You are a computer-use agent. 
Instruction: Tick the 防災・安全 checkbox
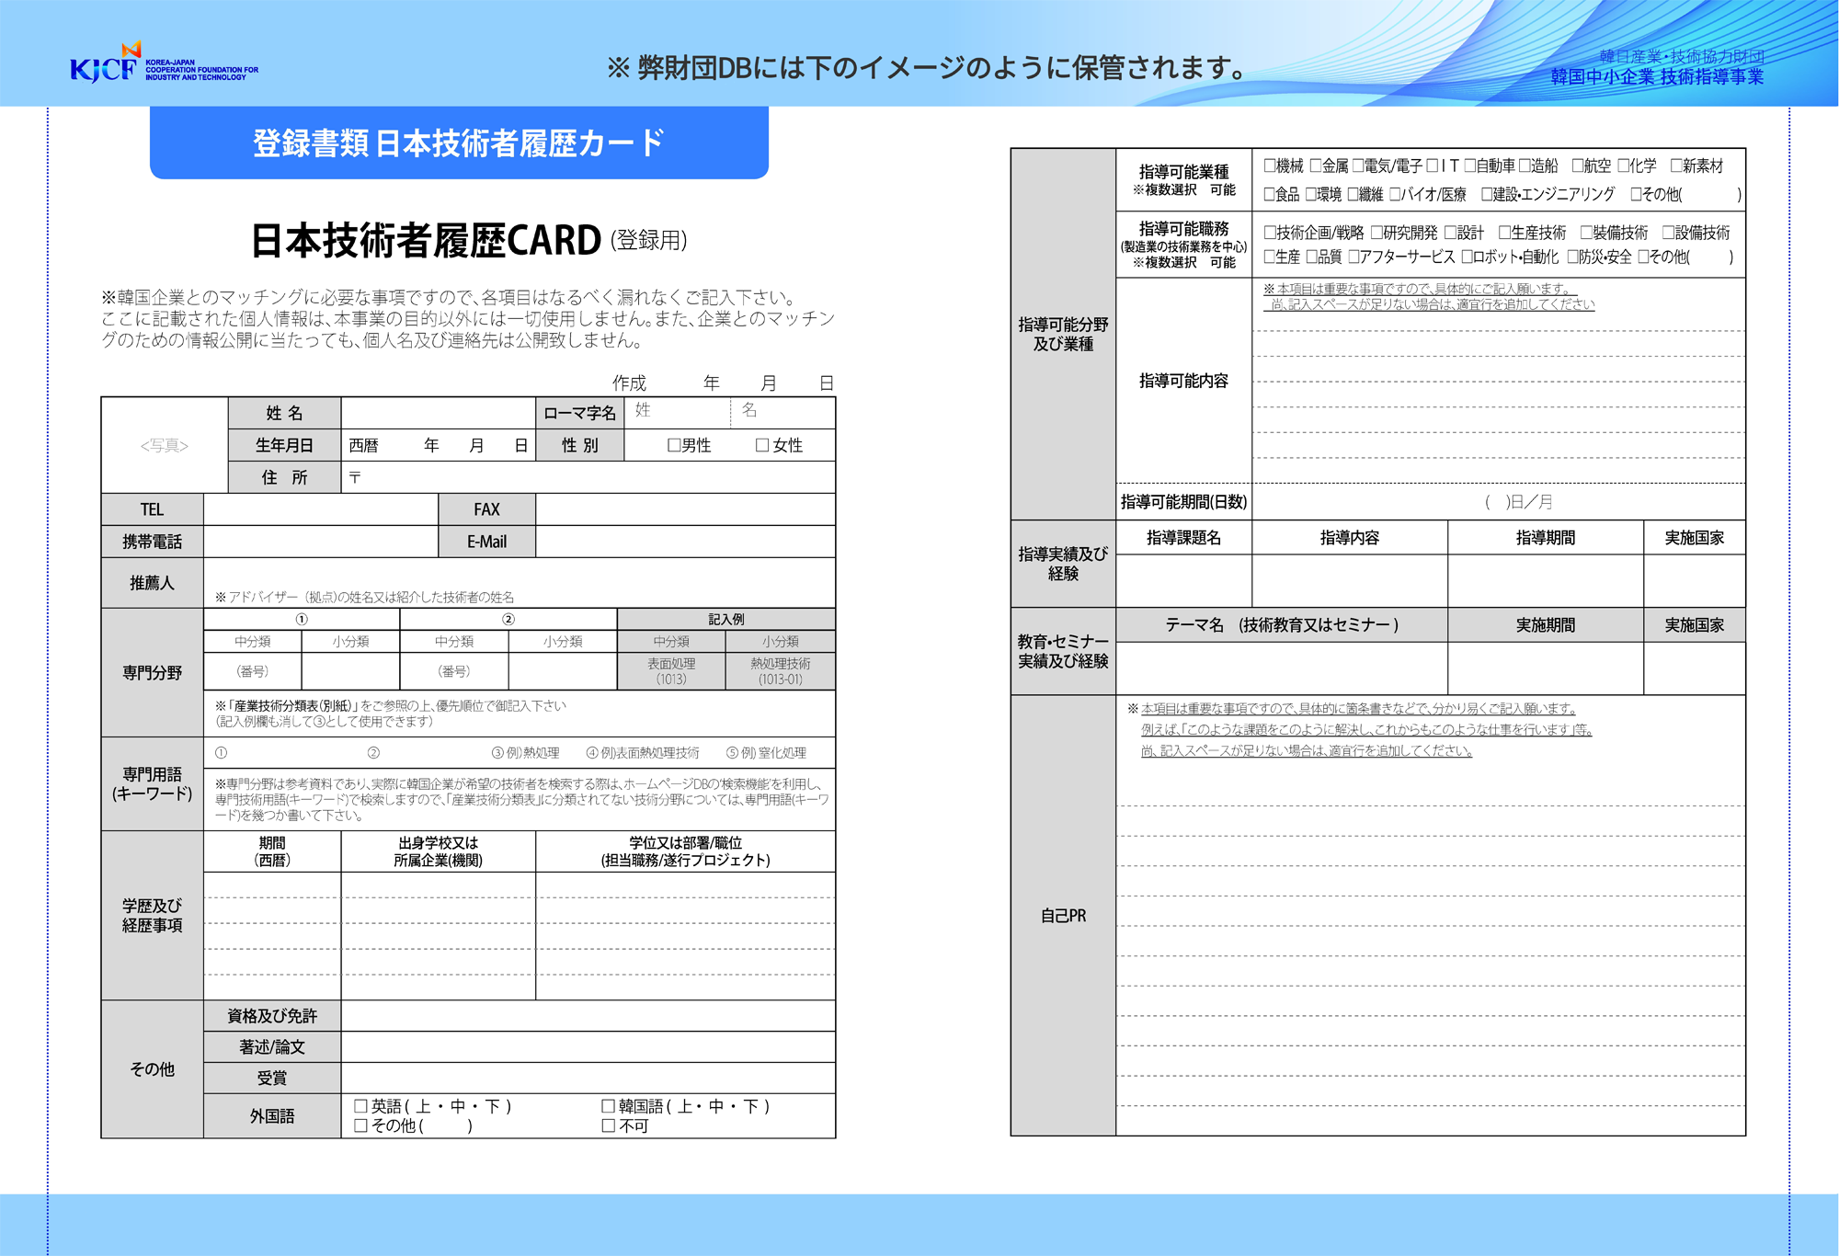point(1573,257)
